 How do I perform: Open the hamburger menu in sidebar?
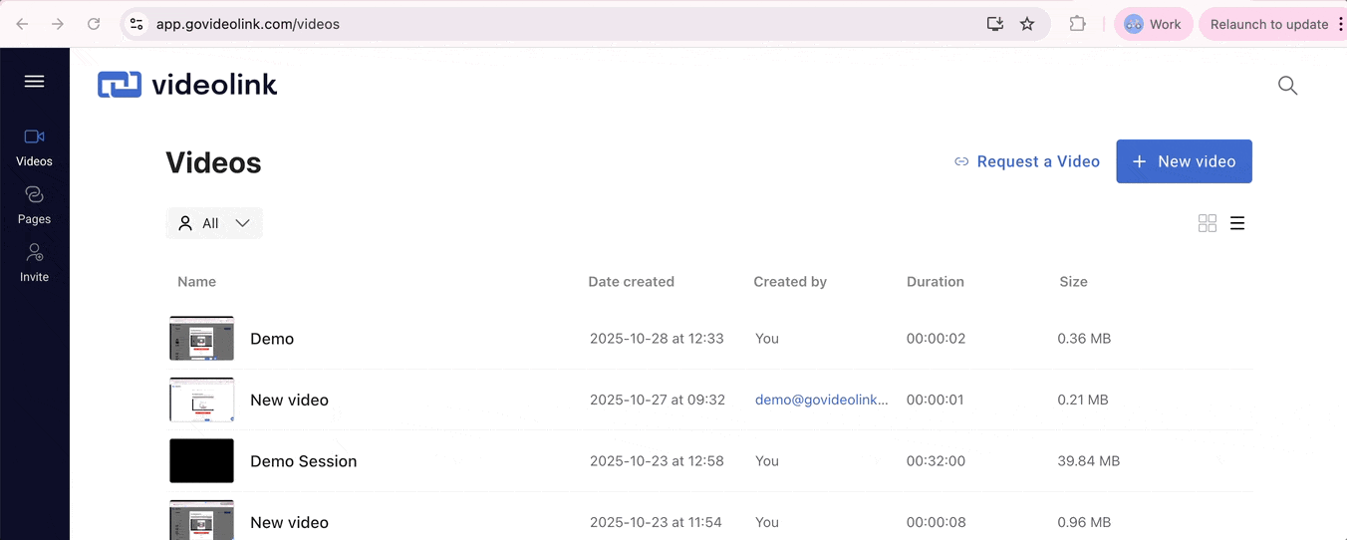pyautogui.click(x=34, y=82)
